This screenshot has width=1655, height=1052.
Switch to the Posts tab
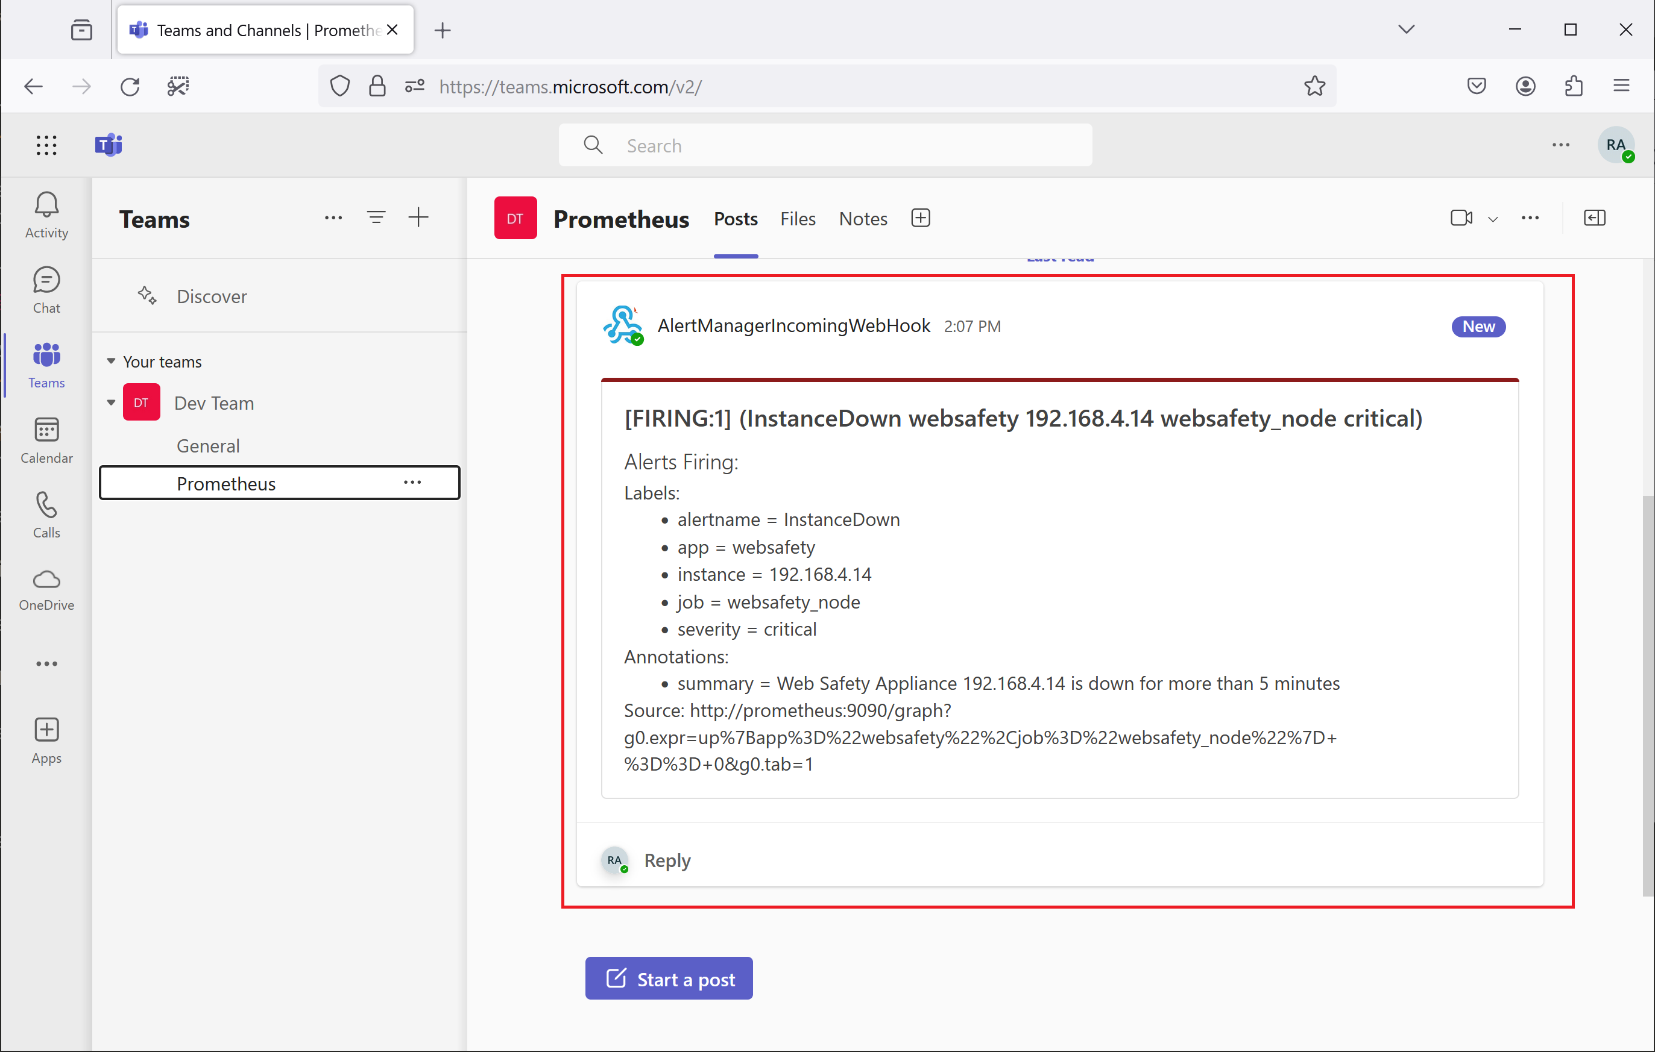[736, 219]
